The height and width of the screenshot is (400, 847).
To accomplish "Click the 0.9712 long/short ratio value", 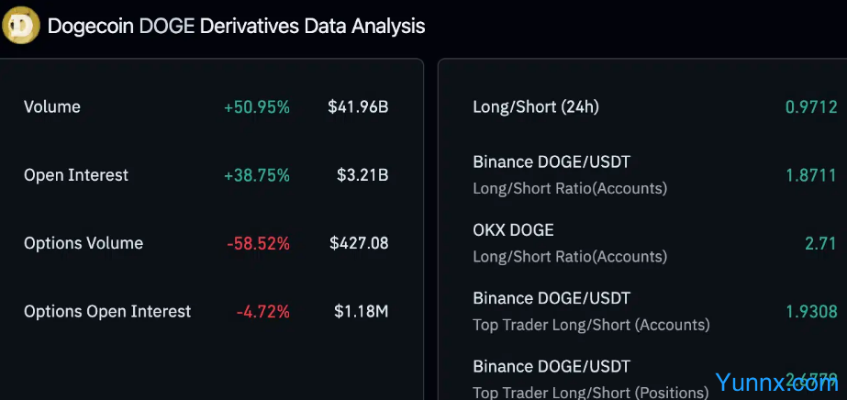I will coord(811,107).
